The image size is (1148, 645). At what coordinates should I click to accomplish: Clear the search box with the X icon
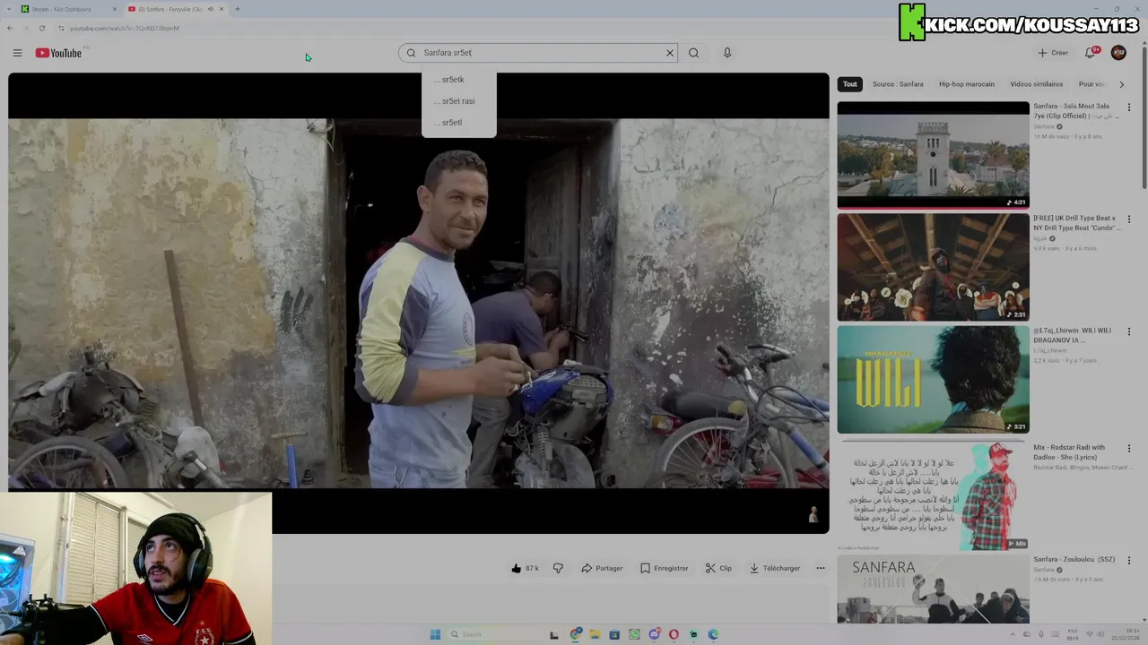tap(669, 53)
